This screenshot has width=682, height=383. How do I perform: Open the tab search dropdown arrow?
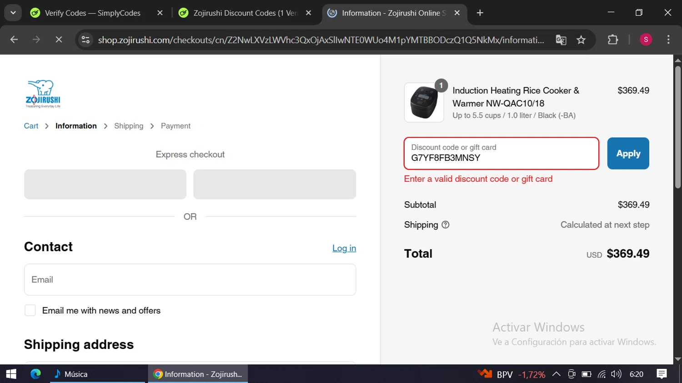[x=13, y=13]
